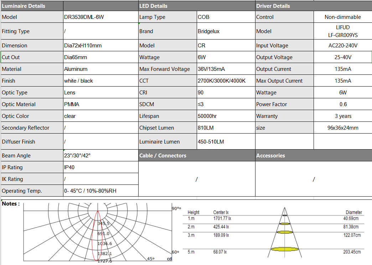
Task: Click the clear optic color cell
Action: [101, 116]
